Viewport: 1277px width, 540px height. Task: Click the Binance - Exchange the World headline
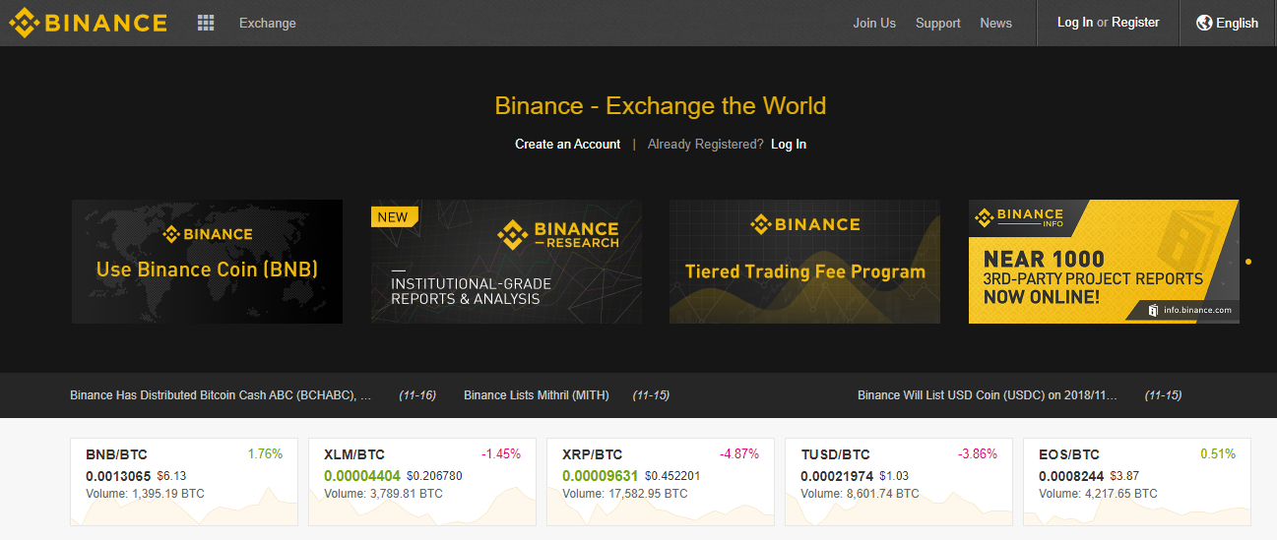tap(661, 105)
